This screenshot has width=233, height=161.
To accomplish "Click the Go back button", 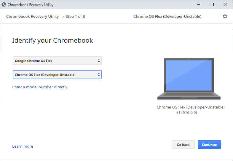I will point(183,145).
